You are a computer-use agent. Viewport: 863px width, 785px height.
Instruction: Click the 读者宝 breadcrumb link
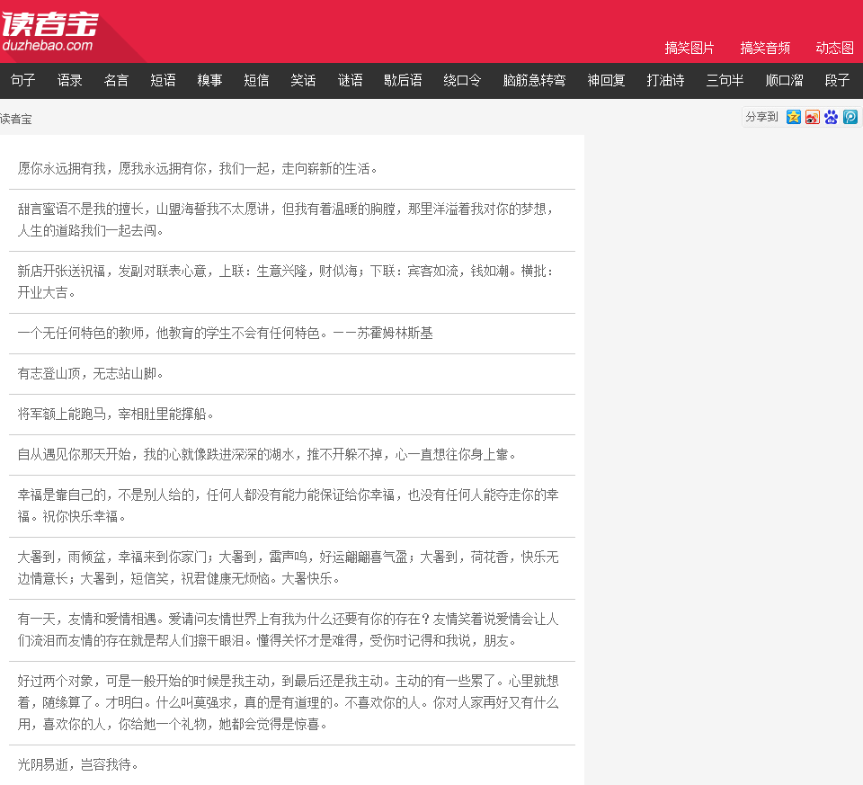16,119
